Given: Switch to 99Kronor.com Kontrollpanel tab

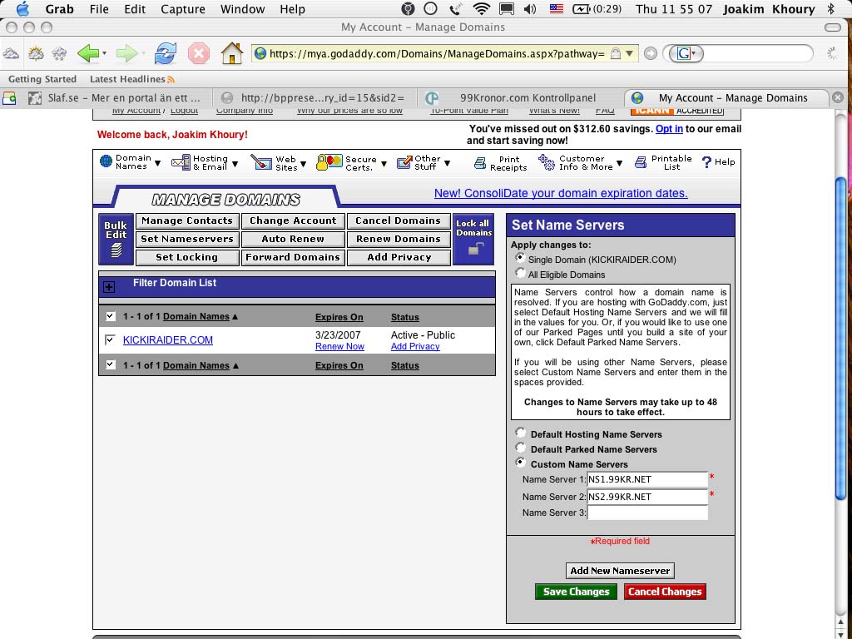Looking at the screenshot, I should tap(522, 98).
